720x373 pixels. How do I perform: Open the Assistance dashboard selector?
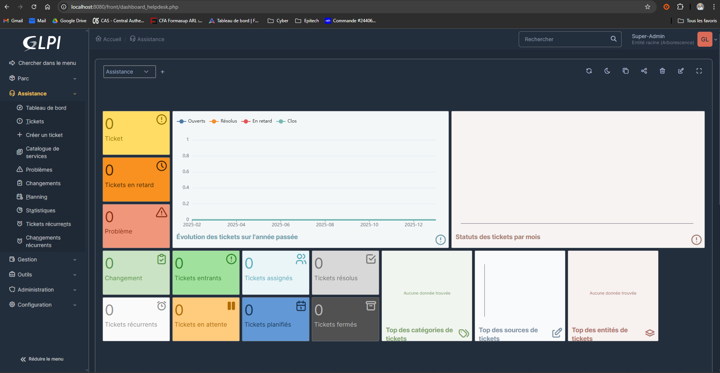click(x=129, y=72)
